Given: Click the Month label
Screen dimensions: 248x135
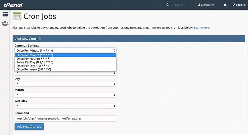Looking at the screenshot, I should [x=19, y=90].
